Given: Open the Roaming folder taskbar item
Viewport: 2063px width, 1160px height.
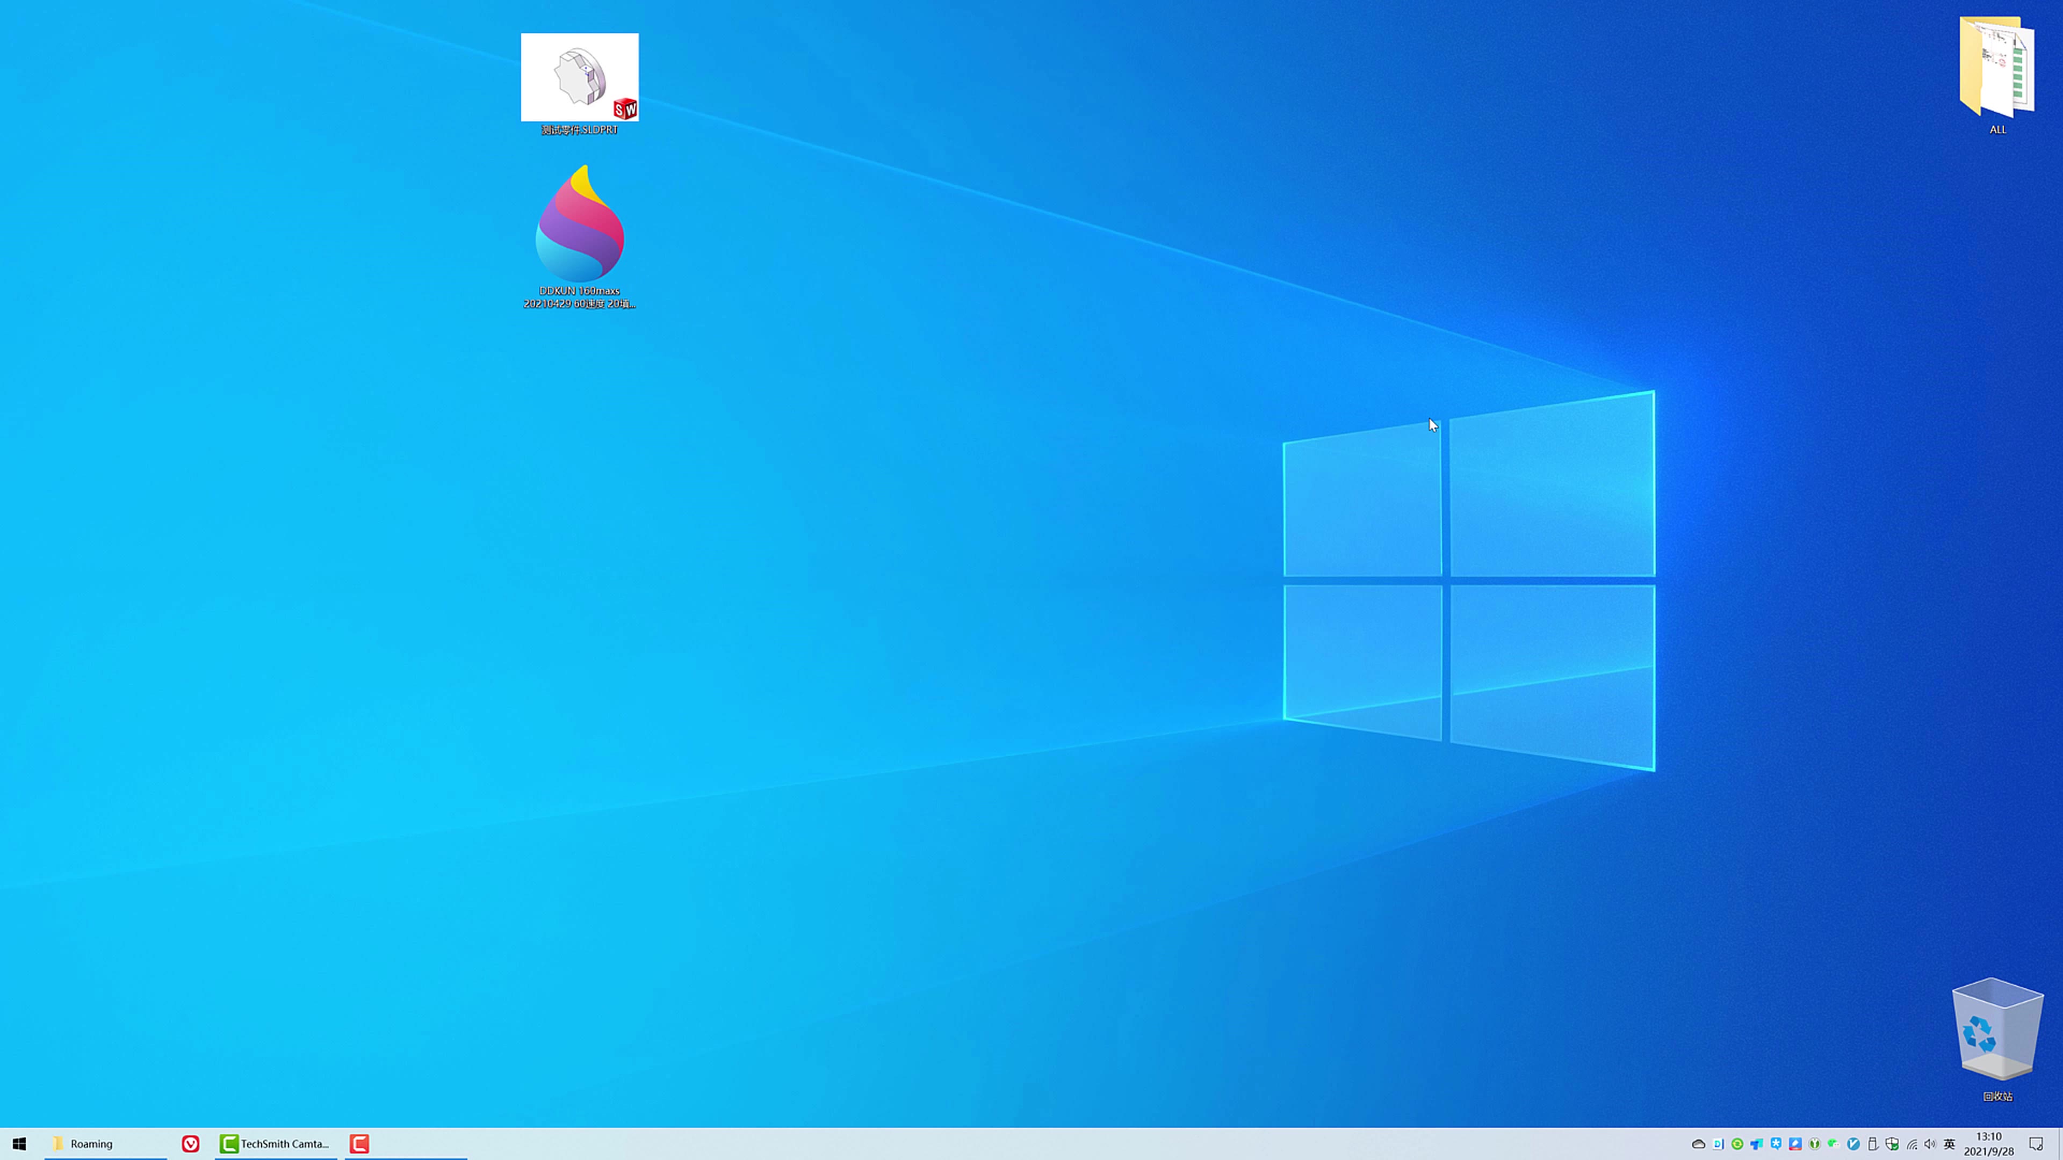Looking at the screenshot, I should click(x=91, y=1144).
